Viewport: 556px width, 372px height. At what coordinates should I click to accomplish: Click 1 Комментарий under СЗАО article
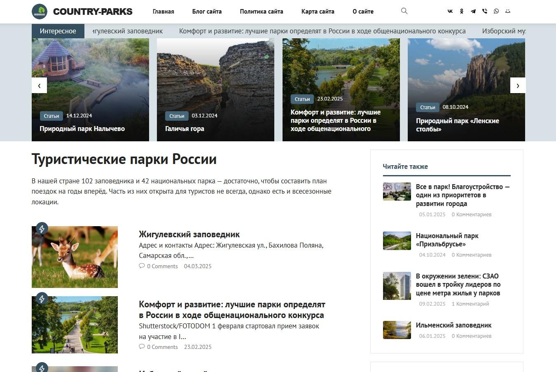[470, 304]
